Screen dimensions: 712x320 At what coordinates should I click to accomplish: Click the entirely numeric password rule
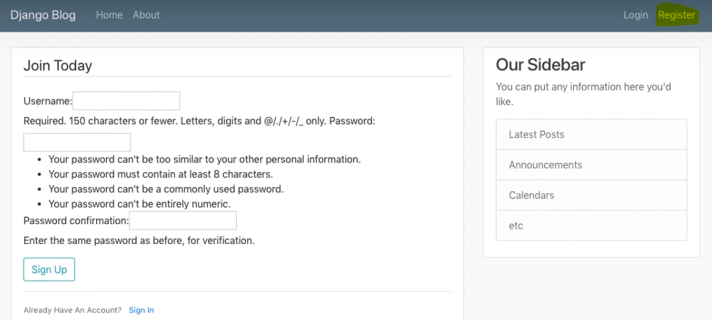pyautogui.click(x=139, y=204)
